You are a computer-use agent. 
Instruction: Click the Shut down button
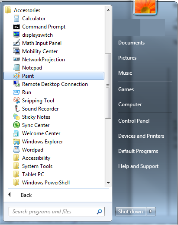pyautogui.click(x=131, y=212)
